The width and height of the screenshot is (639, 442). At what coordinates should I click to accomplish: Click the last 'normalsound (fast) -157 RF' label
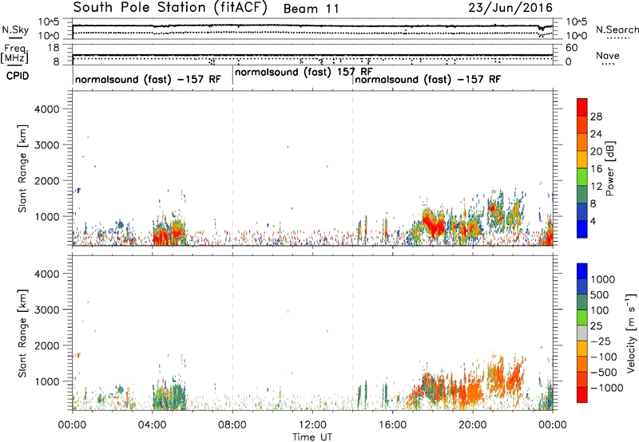(428, 79)
